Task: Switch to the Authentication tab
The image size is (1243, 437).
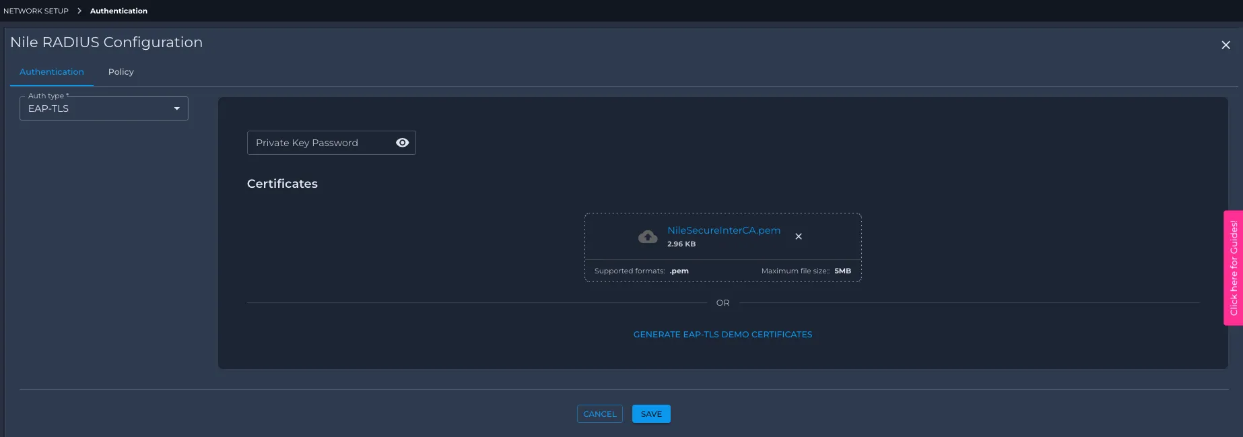Action: 52,72
